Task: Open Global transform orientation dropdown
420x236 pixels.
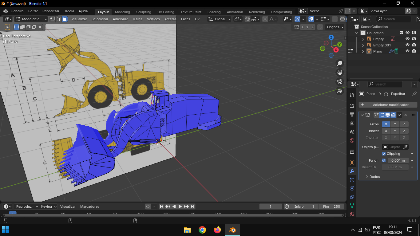Action: (220, 19)
